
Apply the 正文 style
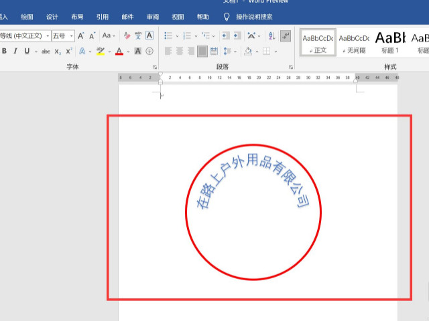click(318, 43)
